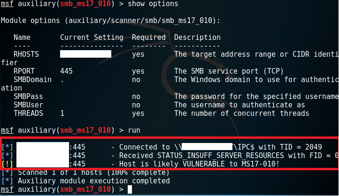Click the "Module options" heading line
The height and width of the screenshot is (196, 339).
[x=110, y=21]
